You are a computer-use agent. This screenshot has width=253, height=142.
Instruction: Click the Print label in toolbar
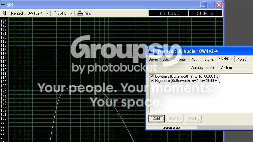87,13
